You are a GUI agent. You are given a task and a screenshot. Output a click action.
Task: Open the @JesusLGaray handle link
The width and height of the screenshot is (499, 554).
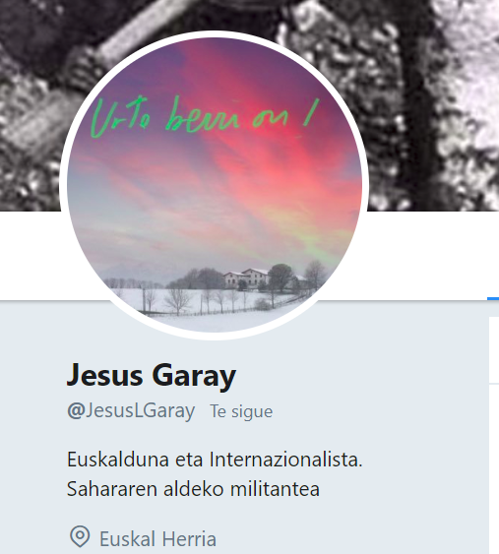click(131, 410)
